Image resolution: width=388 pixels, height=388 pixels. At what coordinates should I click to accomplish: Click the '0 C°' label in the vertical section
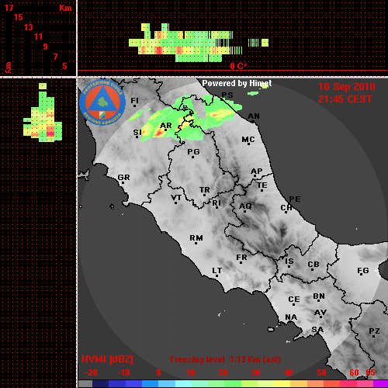tap(238, 66)
